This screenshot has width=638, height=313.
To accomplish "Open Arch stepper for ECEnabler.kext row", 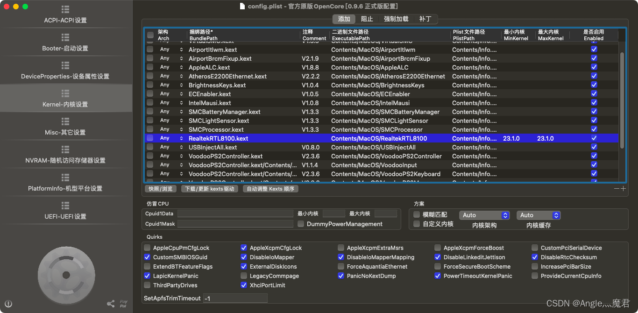I will click(x=182, y=94).
